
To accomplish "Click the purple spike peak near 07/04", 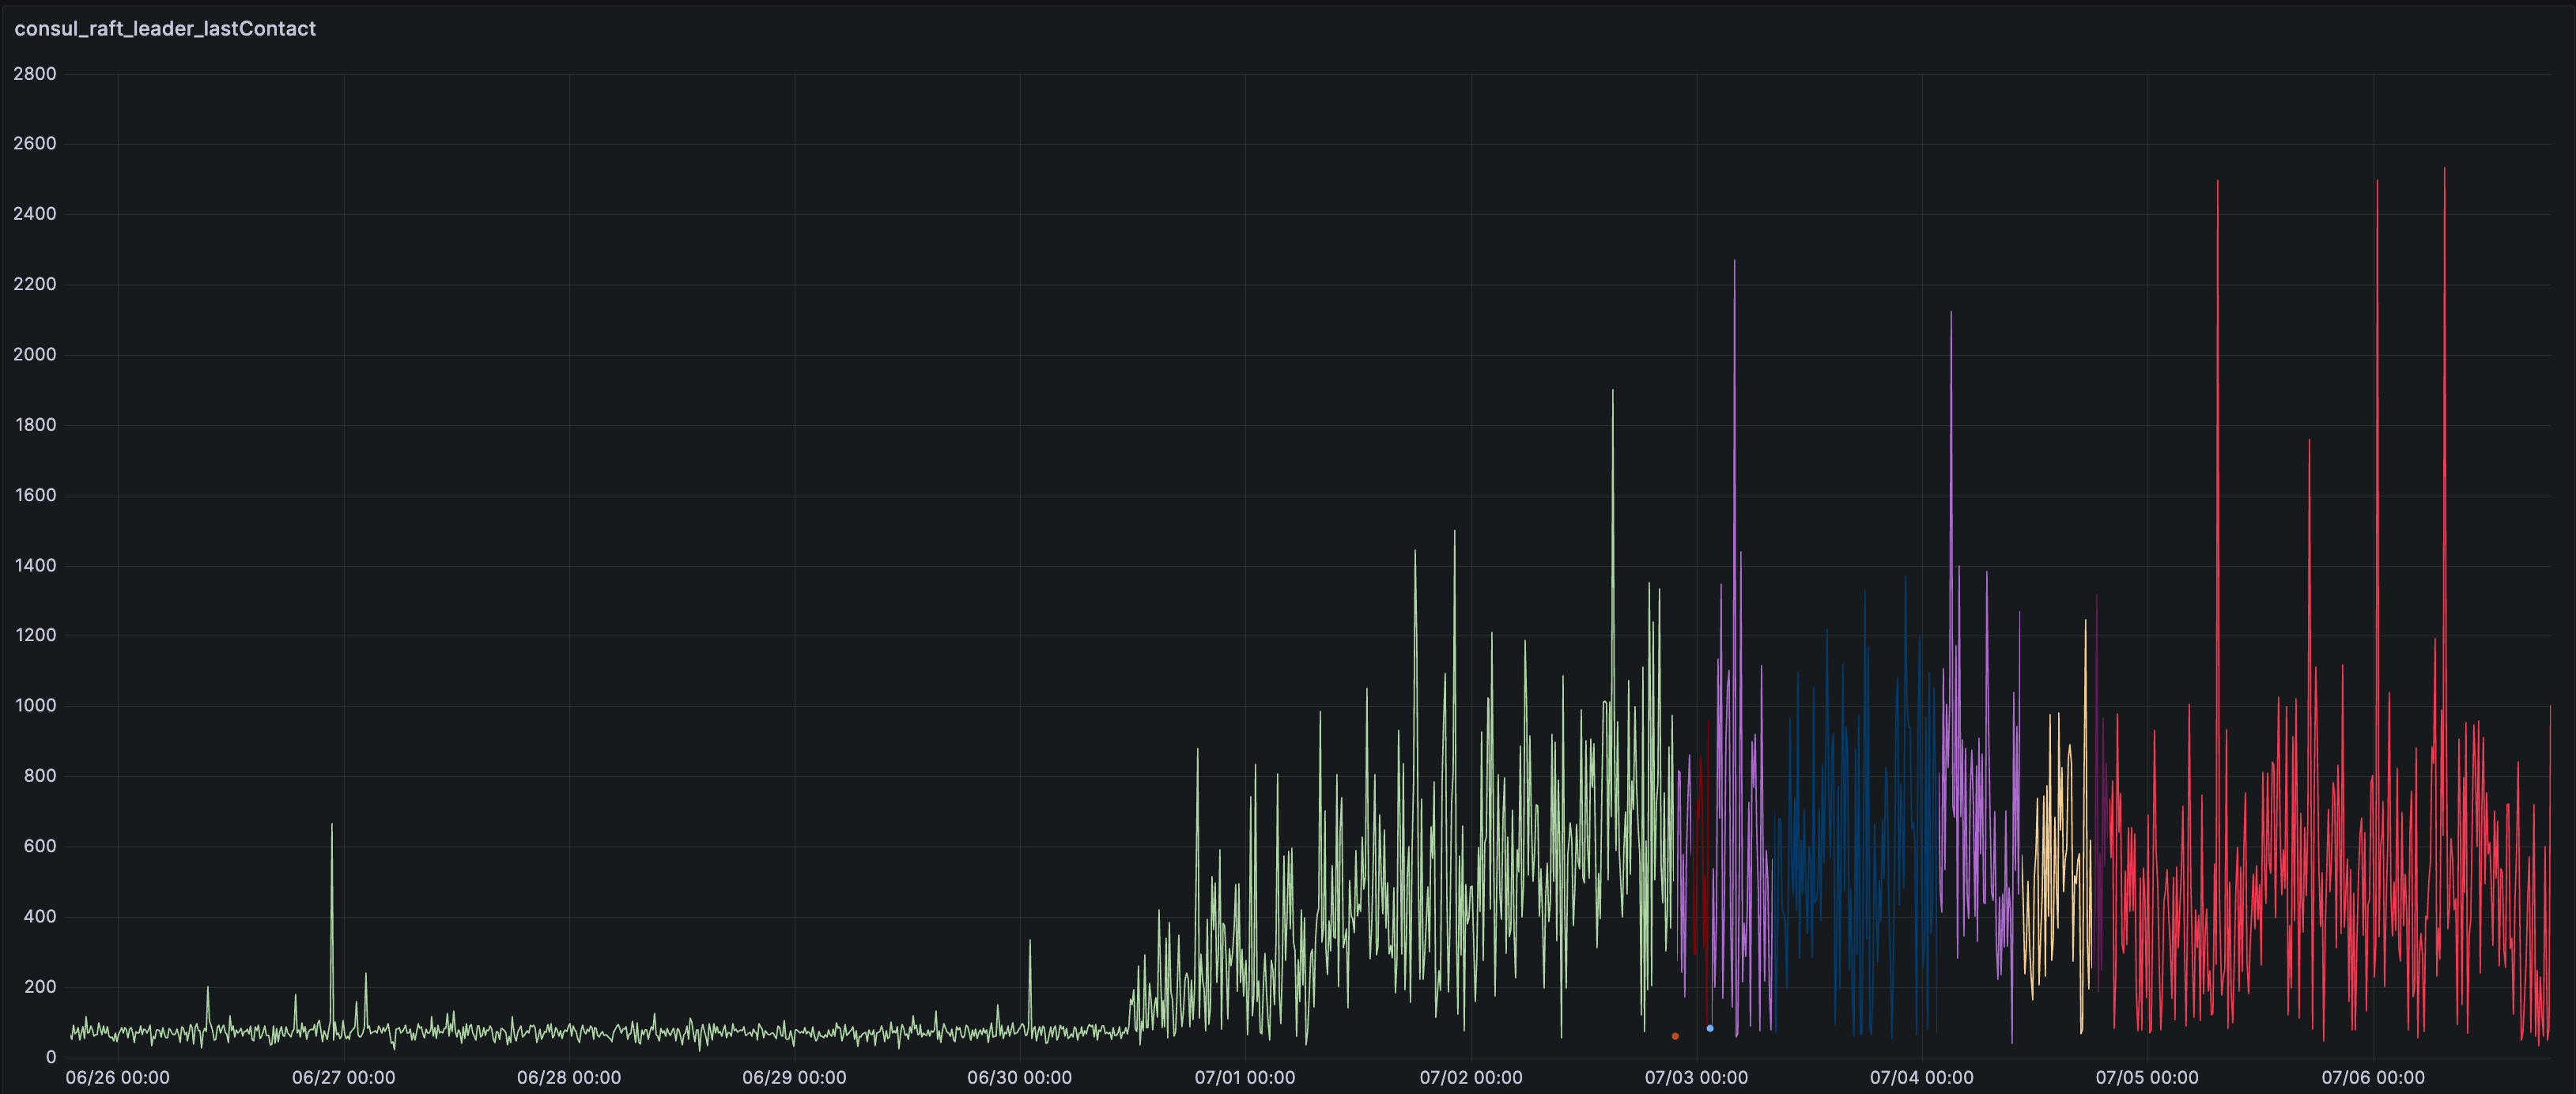I will [x=1950, y=314].
